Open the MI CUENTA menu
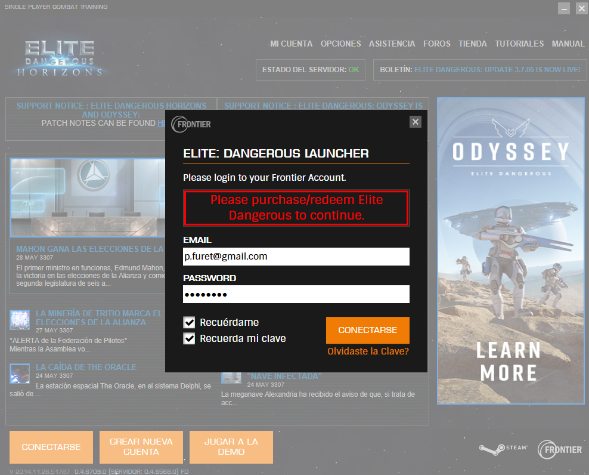 click(291, 44)
